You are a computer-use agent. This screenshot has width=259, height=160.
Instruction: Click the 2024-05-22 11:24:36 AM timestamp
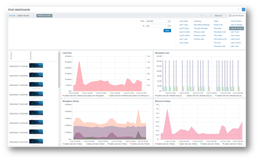tap(18, 123)
